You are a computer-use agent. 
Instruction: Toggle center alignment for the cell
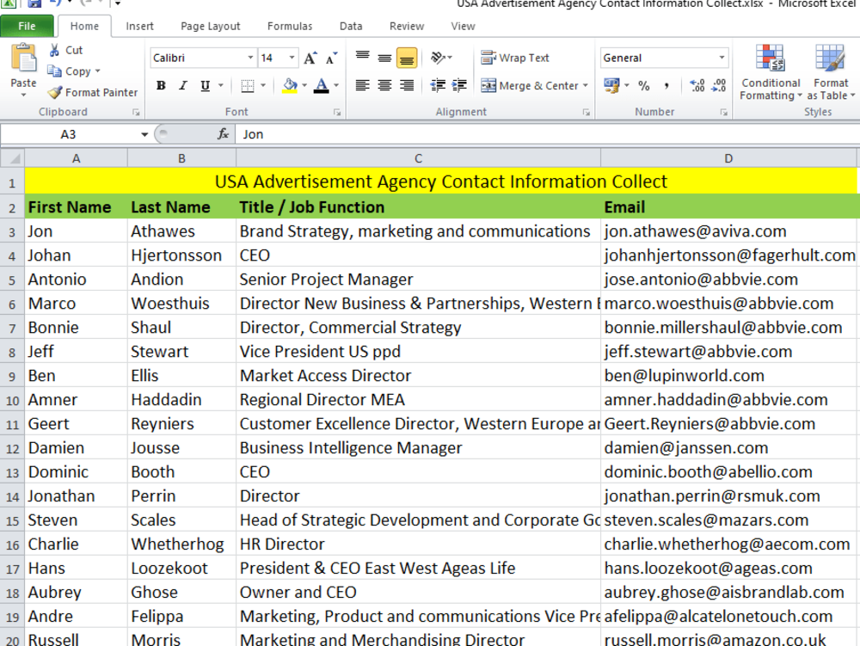click(384, 85)
